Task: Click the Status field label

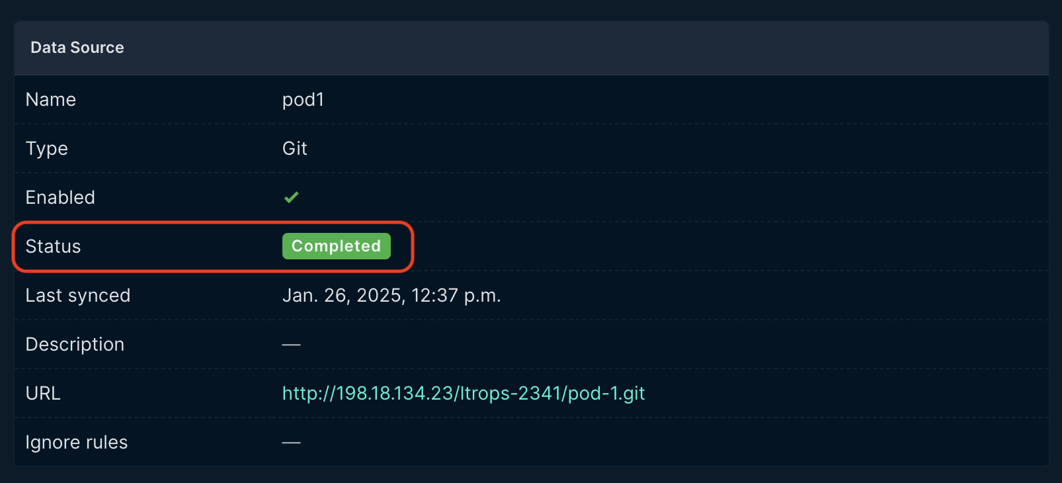Action: (x=53, y=246)
